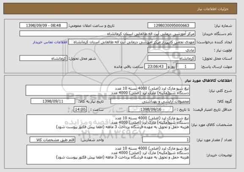The height and width of the screenshot is (172, 244).
Task: Click the buyer organization name field
Action: (x=107, y=34)
